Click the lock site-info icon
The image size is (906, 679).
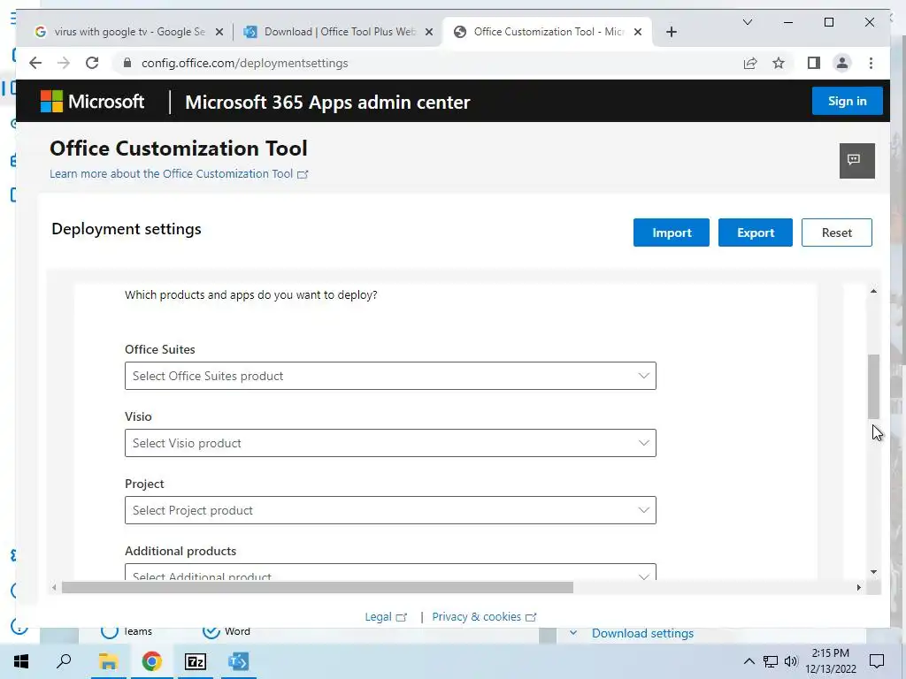tap(127, 63)
